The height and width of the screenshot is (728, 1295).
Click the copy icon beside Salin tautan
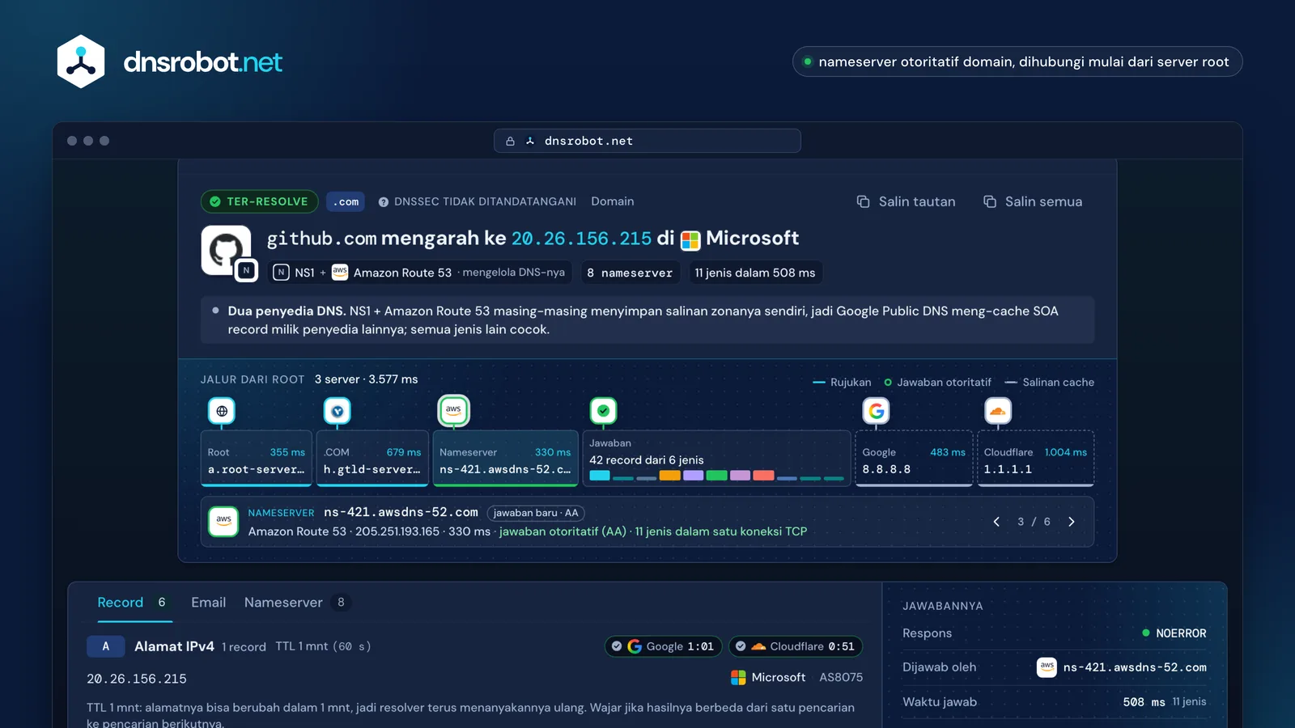click(x=863, y=201)
